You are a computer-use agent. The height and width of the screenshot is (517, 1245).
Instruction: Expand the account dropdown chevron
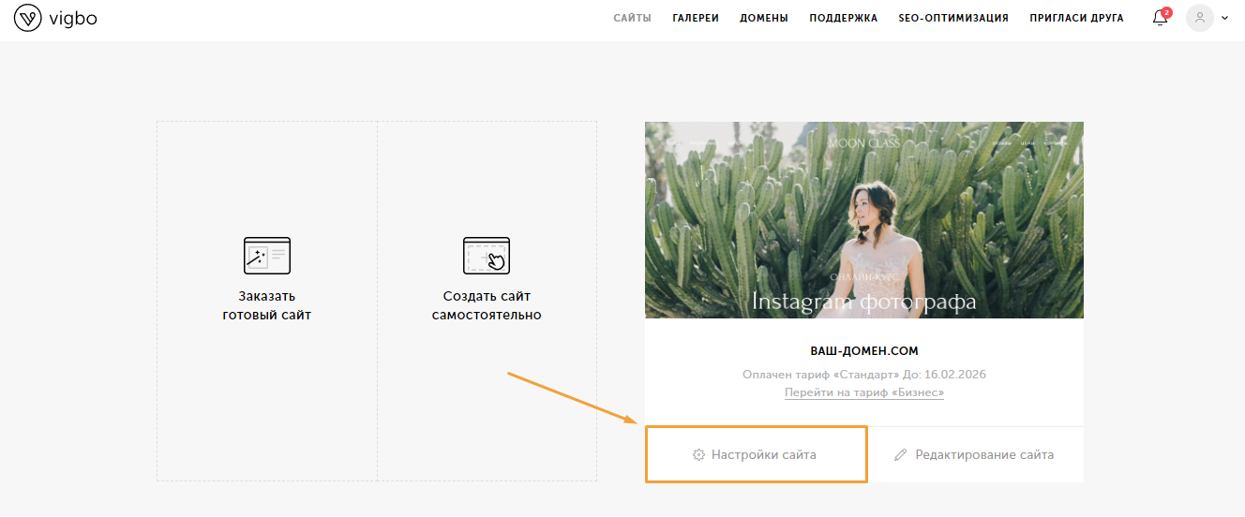pyautogui.click(x=1224, y=18)
